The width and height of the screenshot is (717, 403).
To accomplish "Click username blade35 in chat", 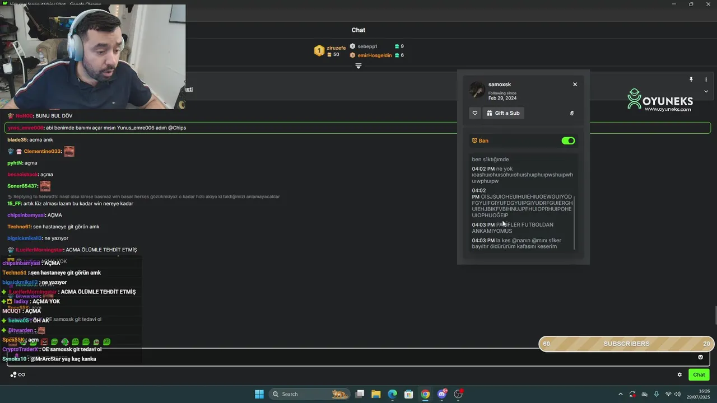I will coord(17,139).
